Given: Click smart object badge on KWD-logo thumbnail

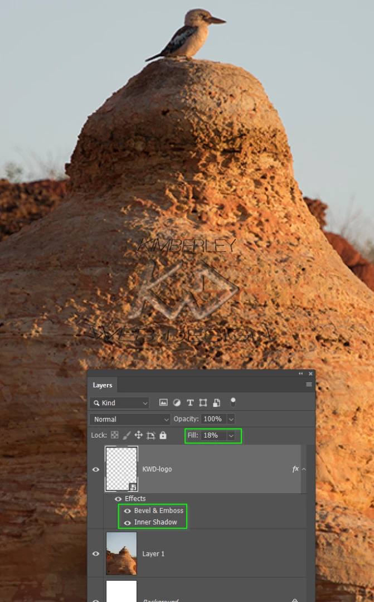Looking at the screenshot, I should (133, 487).
